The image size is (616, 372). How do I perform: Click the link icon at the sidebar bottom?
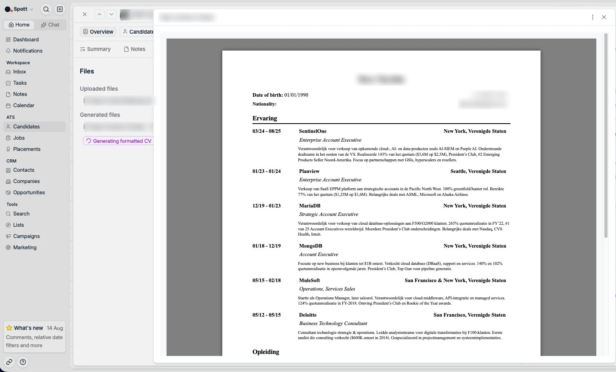click(9, 362)
